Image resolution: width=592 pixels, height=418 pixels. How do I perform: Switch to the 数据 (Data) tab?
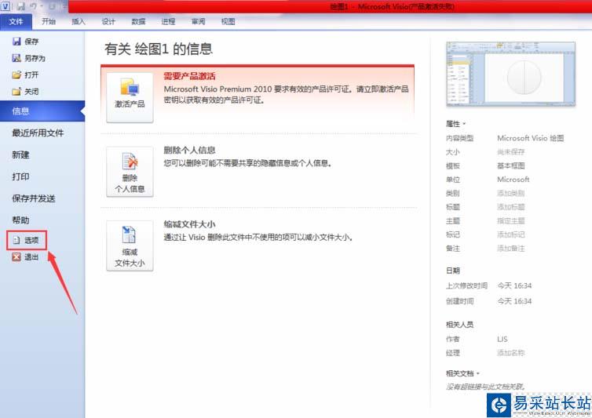click(138, 21)
